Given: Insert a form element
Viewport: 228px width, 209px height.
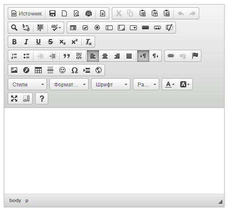Looking at the screenshot, I should pos(73,28).
